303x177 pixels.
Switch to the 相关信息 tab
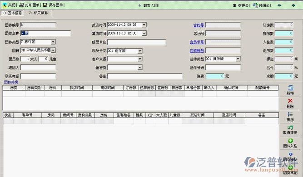tap(38, 13)
